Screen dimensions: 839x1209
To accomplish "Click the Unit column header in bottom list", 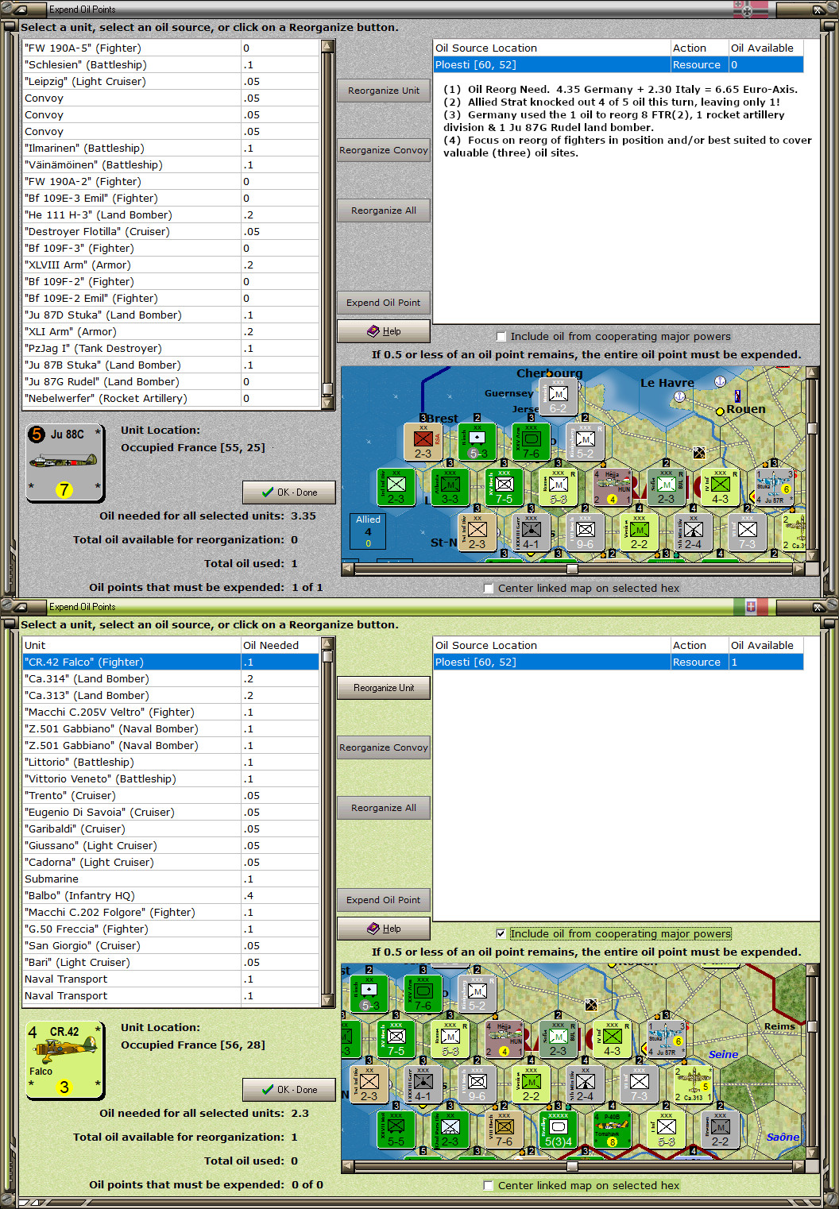I will [x=132, y=646].
